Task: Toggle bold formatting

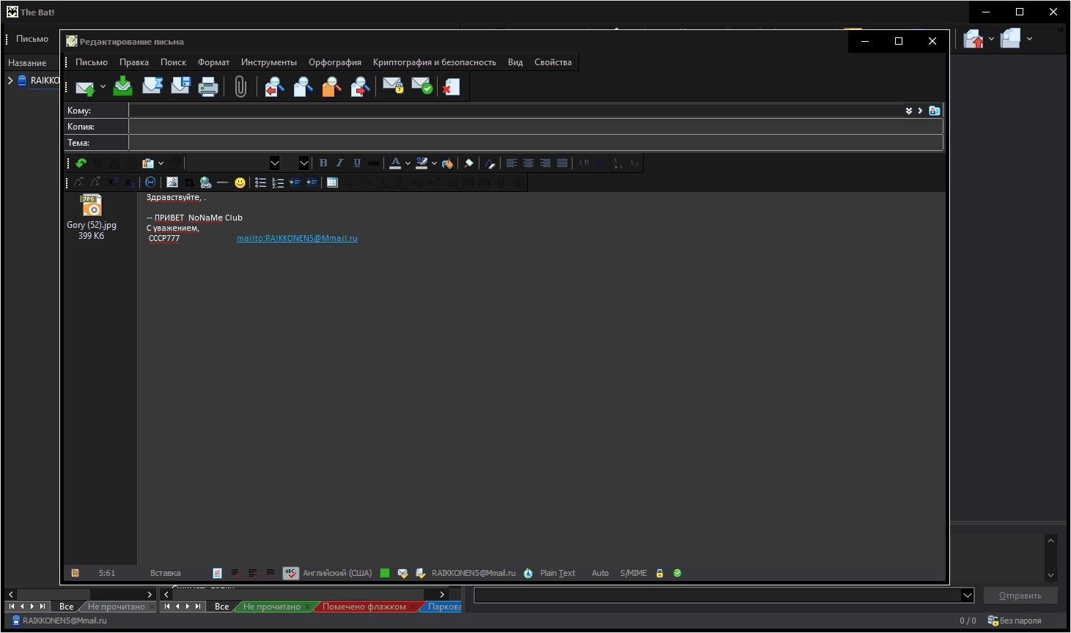Action: [x=323, y=163]
